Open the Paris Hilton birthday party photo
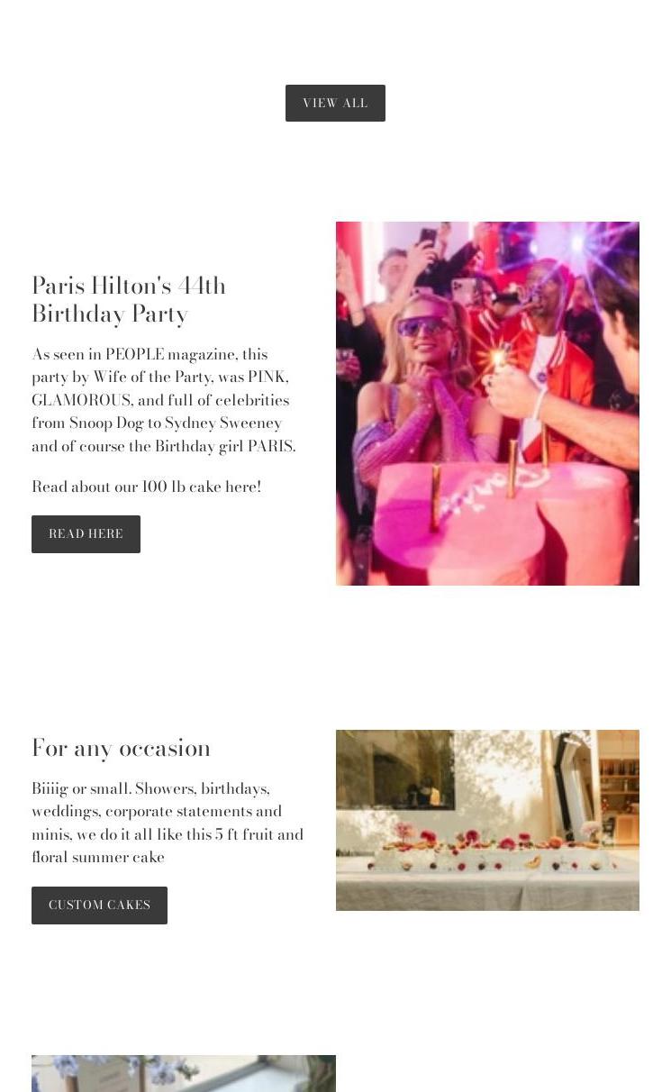The height and width of the screenshot is (1092, 671). (x=487, y=404)
